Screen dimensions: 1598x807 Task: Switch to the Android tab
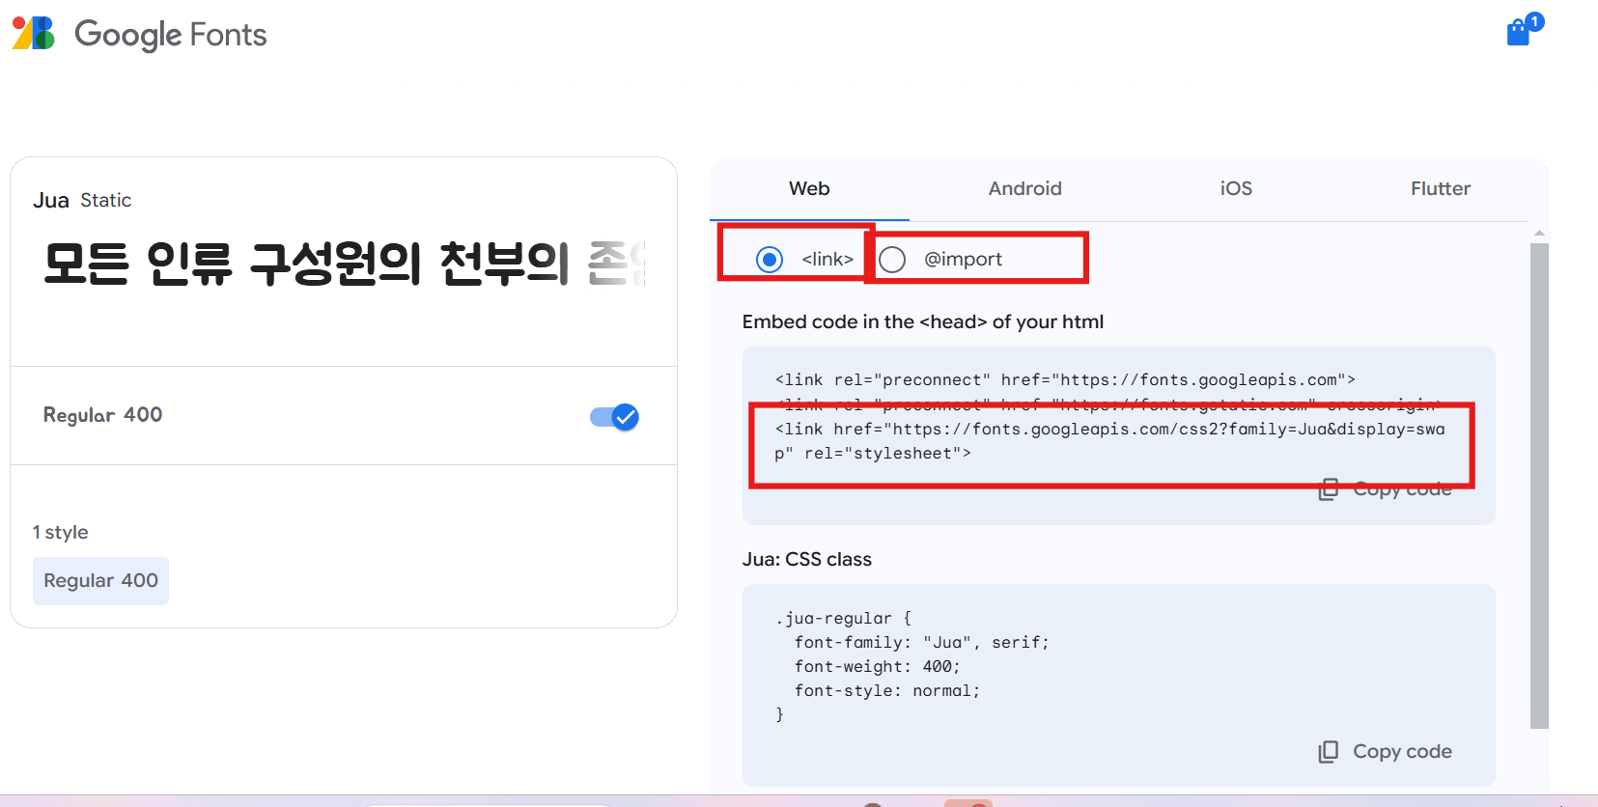(1024, 188)
